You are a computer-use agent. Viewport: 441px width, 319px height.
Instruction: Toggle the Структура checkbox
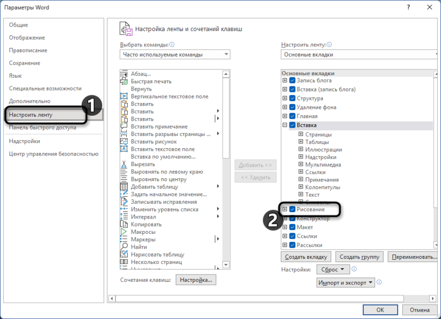[x=293, y=98]
